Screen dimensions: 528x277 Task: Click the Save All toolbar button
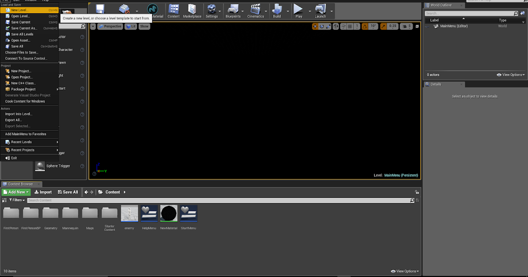pyautogui.click(x=68, y=192)
